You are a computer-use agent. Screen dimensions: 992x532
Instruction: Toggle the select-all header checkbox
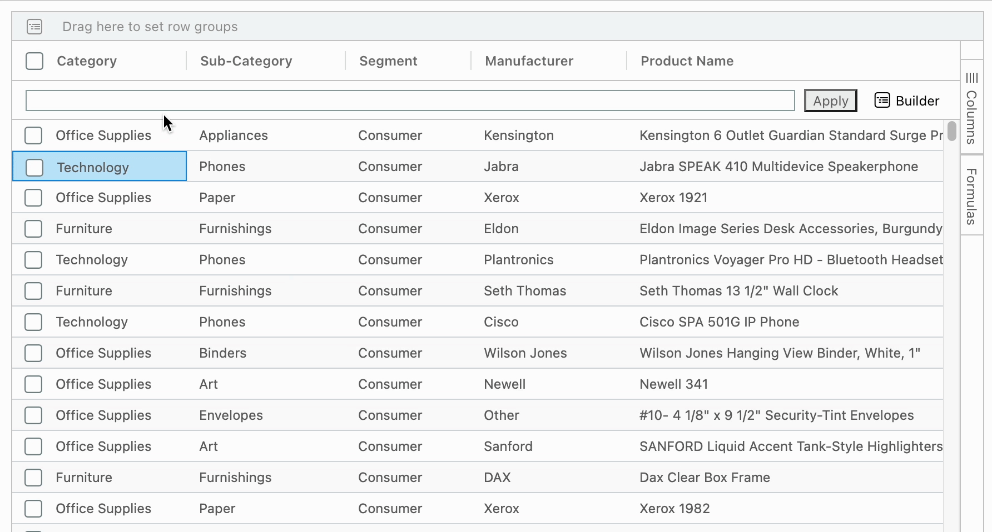point(34,61)
